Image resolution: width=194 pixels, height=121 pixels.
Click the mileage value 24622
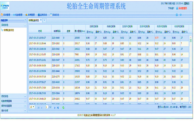pyautogui.click(x=77, y=49)
